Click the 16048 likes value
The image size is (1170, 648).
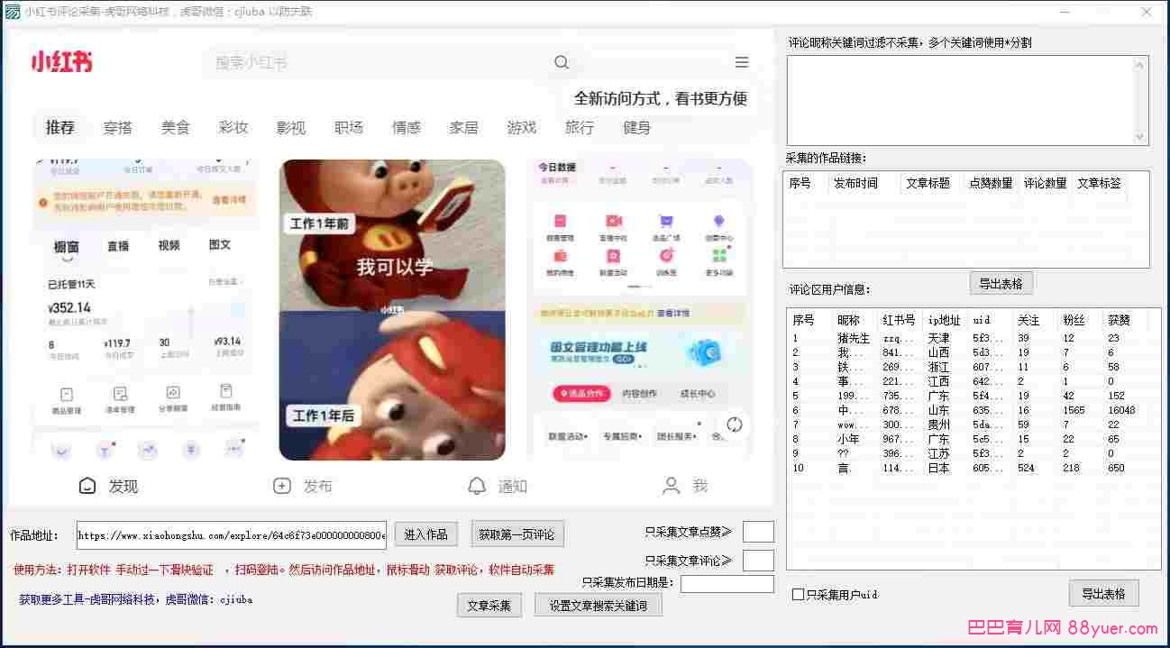click(1121, 411)
